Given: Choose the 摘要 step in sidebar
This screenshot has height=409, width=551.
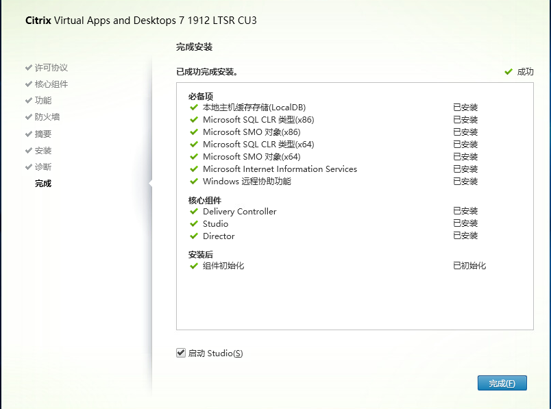Looking at the screenshot, I should coord(42,134).
